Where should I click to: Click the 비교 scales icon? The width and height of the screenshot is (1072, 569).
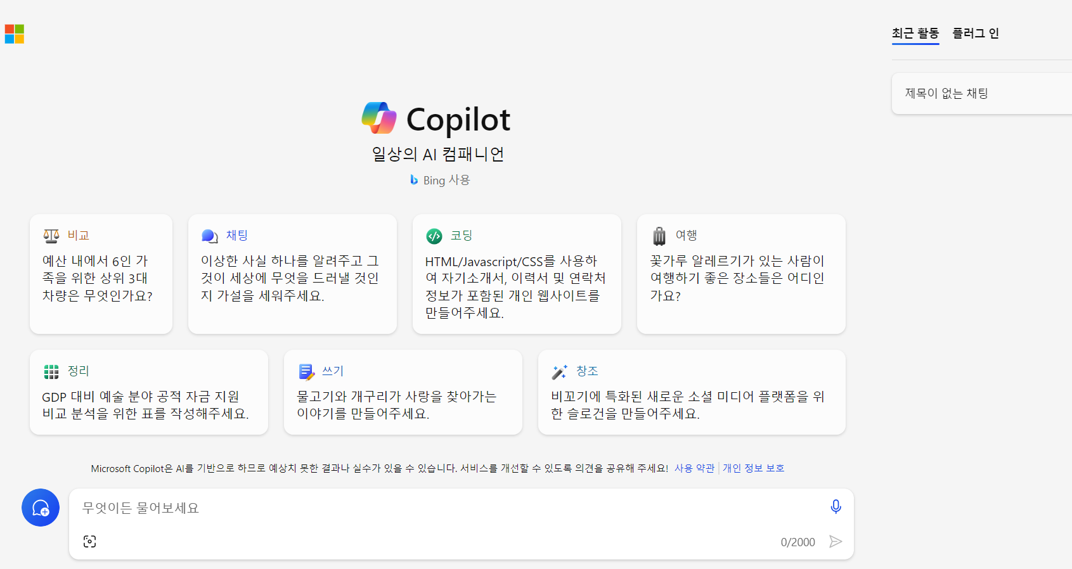coord(51,236)
